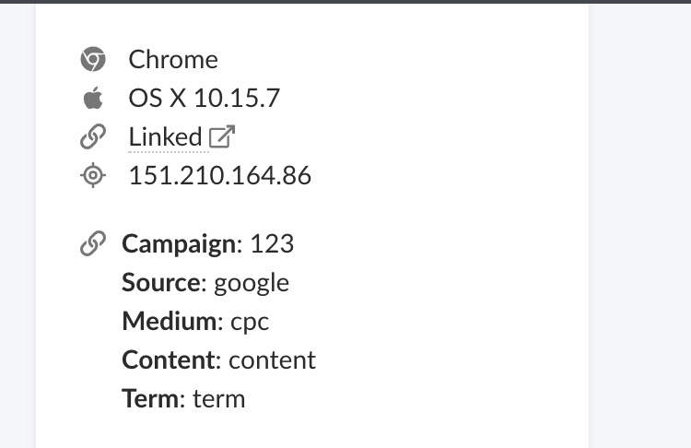Viewport: 691px width, 448px height.
Task: Open the external link icon after Linked
Action: pyautogui.click(x=221, y=137)
